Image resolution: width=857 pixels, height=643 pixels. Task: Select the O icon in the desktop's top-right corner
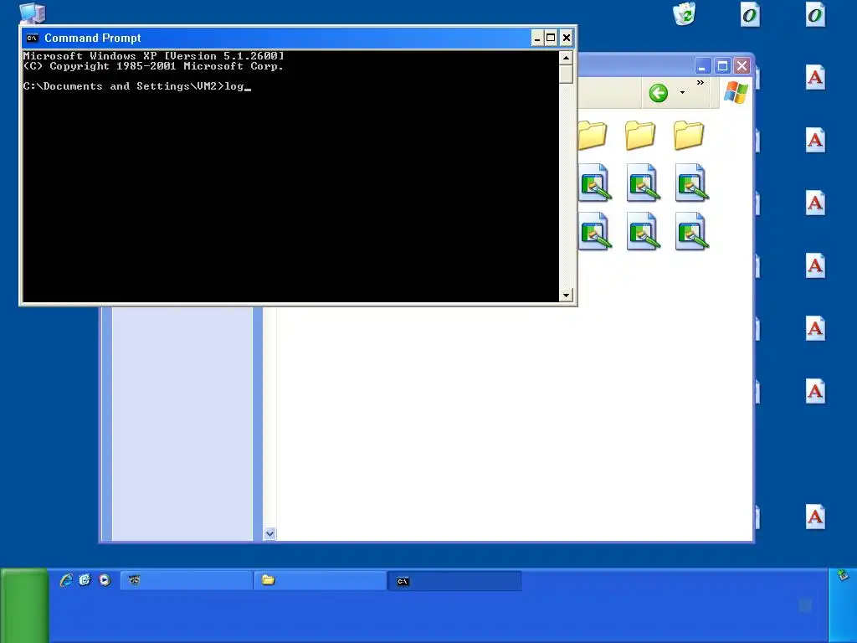(x=815, y=15)
